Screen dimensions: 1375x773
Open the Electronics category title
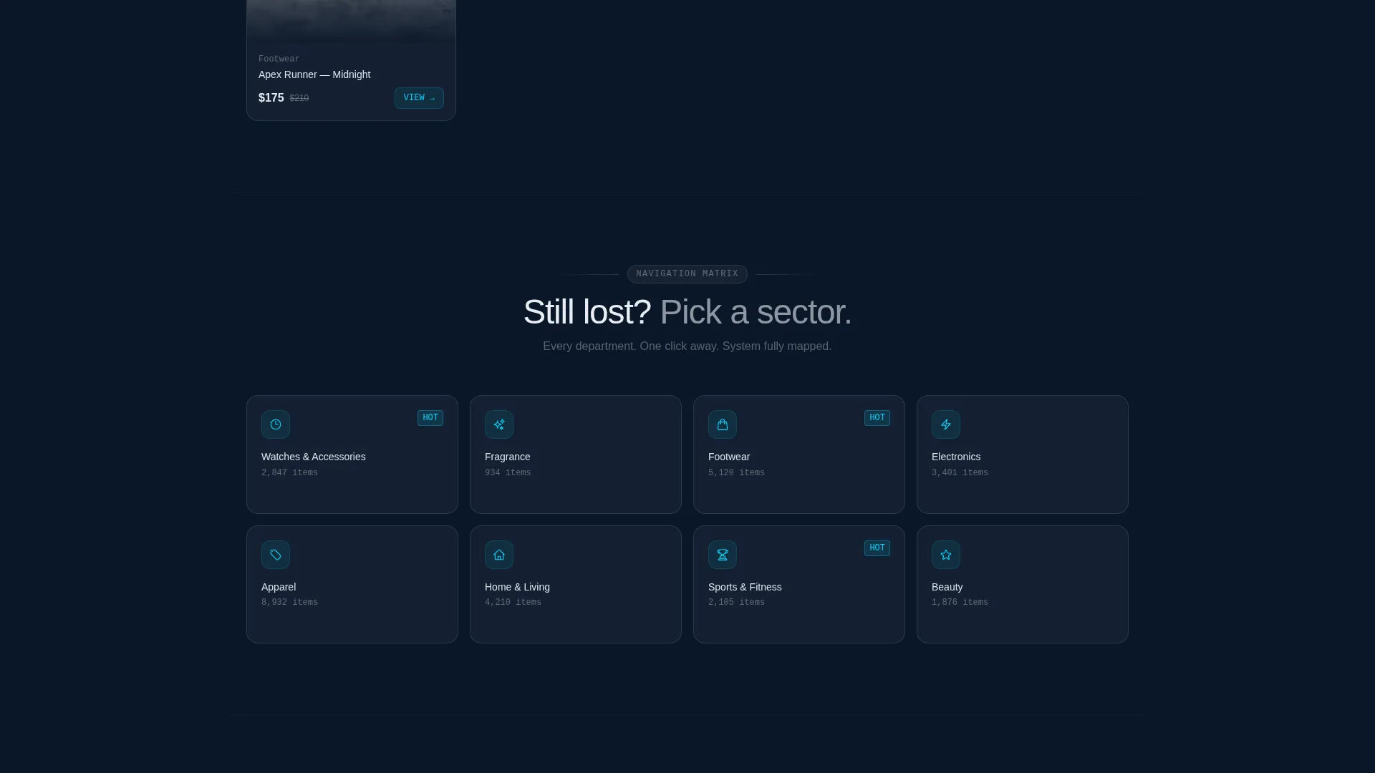956,457
